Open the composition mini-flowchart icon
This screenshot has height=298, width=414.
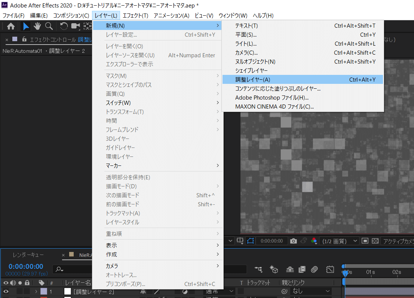click(x=258, y=270)
